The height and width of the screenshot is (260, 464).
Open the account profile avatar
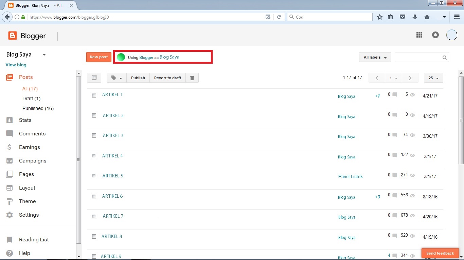(x=451, y=35)
